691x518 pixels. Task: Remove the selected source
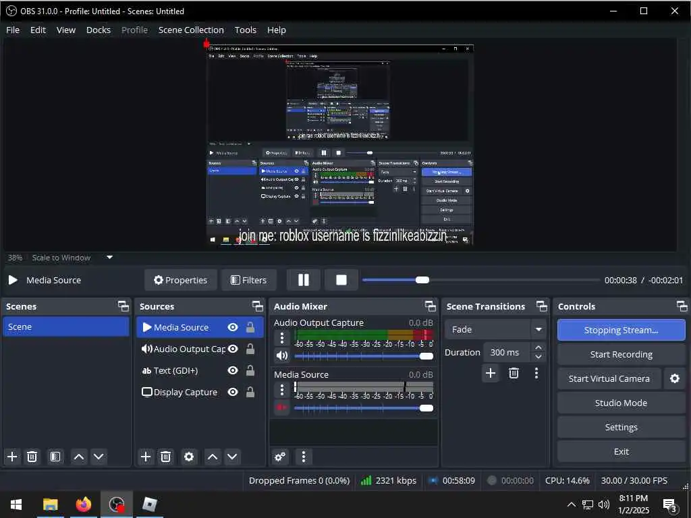(166, 457)
